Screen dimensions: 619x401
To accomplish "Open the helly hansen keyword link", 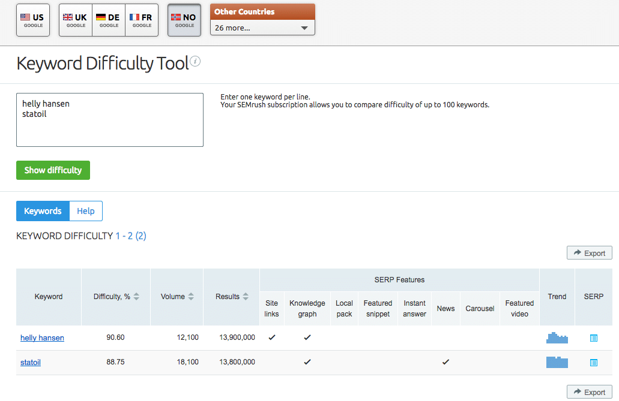I will (42, 338).
